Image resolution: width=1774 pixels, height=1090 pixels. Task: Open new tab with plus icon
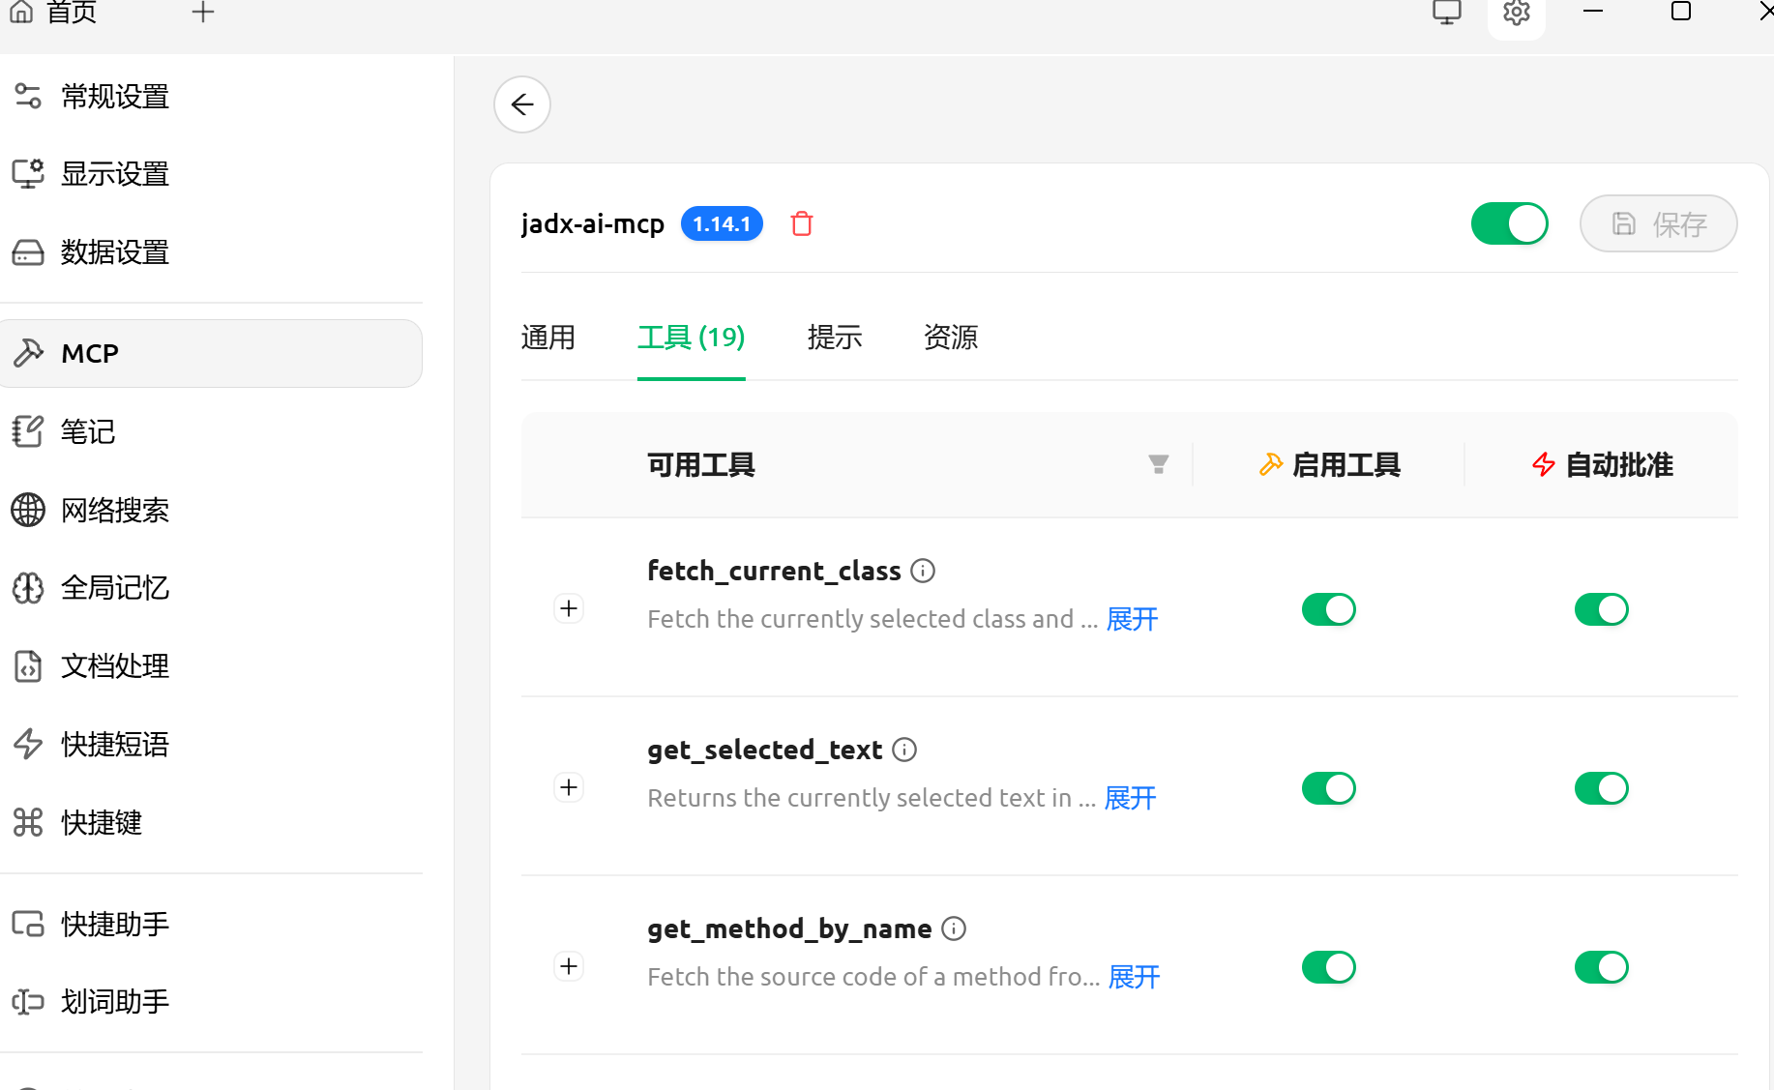pyautogui.click(x=202, y=14)
